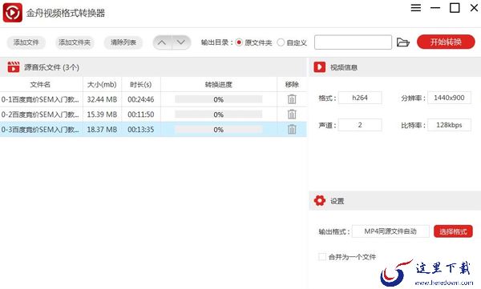Move selected file up with up arrow

tap(162, 42)
